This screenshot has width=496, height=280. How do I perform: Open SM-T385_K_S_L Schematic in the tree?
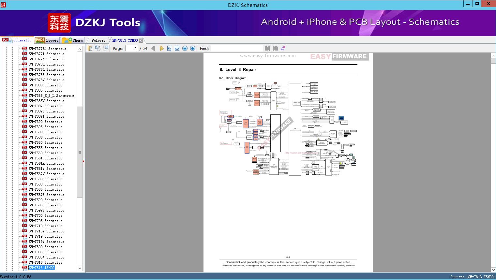point(51,96)
